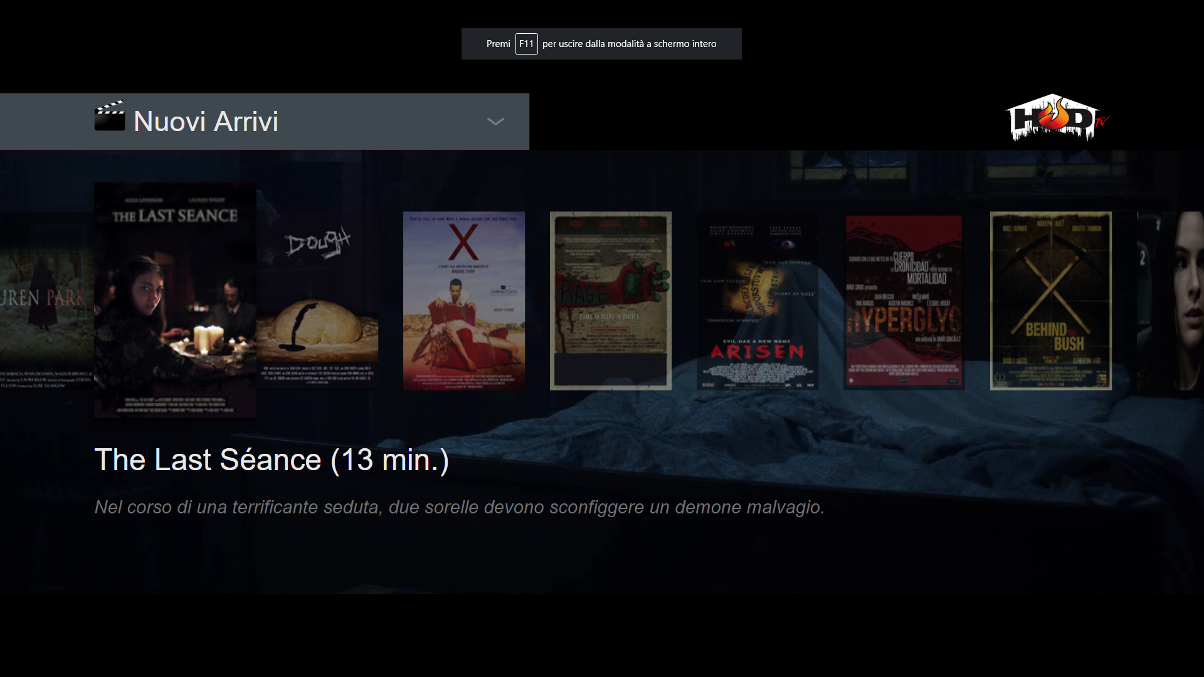Screen dimensions: 1204x677
Task: Open the X movie poster
Action: click(x=464, y=301)
